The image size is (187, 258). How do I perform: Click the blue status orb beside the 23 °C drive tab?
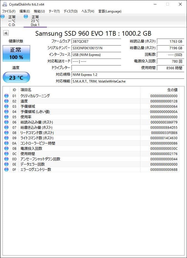tap(26, 16)
